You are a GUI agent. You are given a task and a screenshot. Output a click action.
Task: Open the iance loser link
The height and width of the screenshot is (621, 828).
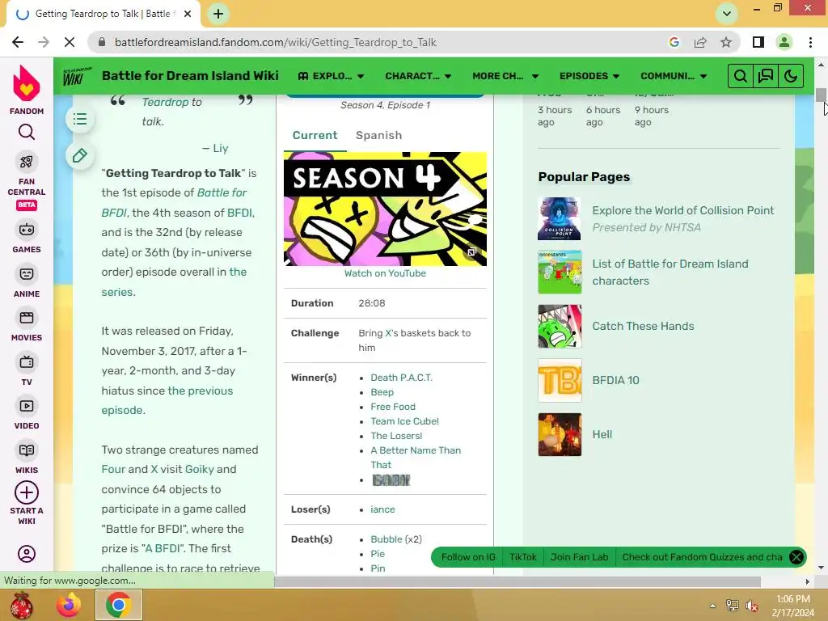coord(382,509)
